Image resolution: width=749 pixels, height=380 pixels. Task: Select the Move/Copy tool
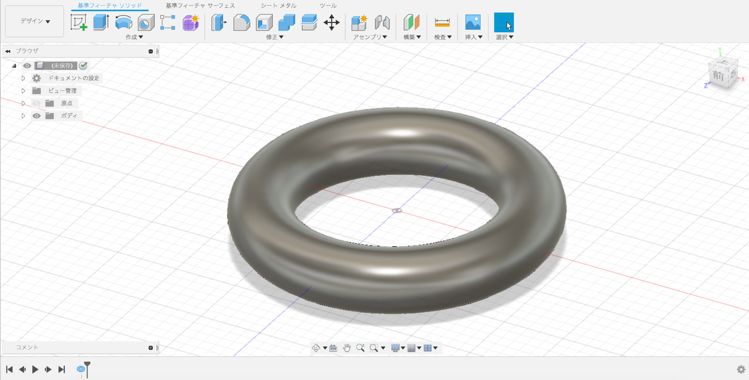point(332,22)
